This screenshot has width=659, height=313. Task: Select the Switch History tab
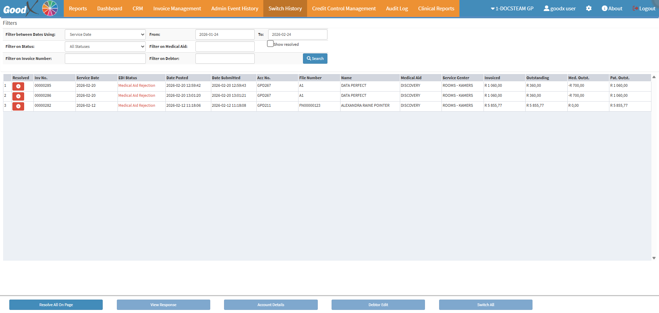pyautogui.click(x=285, y=8)
